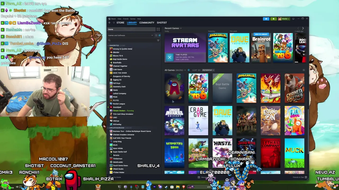
Task: Select Bopl Battle Demo in the sidebar
Action: click(120, 59)
